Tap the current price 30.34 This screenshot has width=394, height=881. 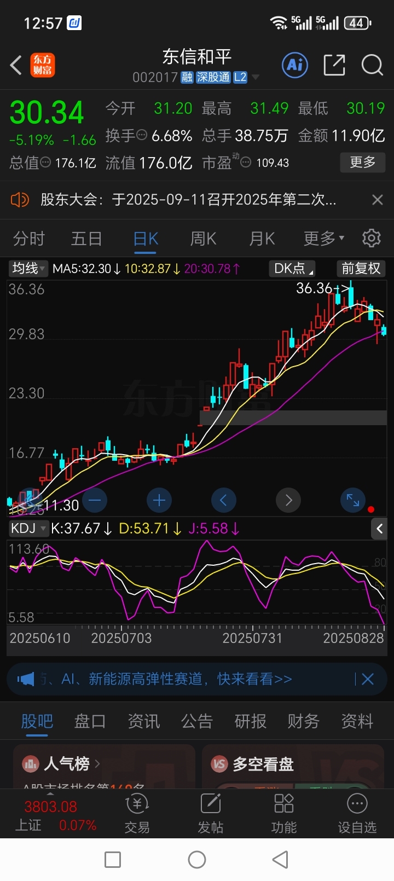point(47,113)
